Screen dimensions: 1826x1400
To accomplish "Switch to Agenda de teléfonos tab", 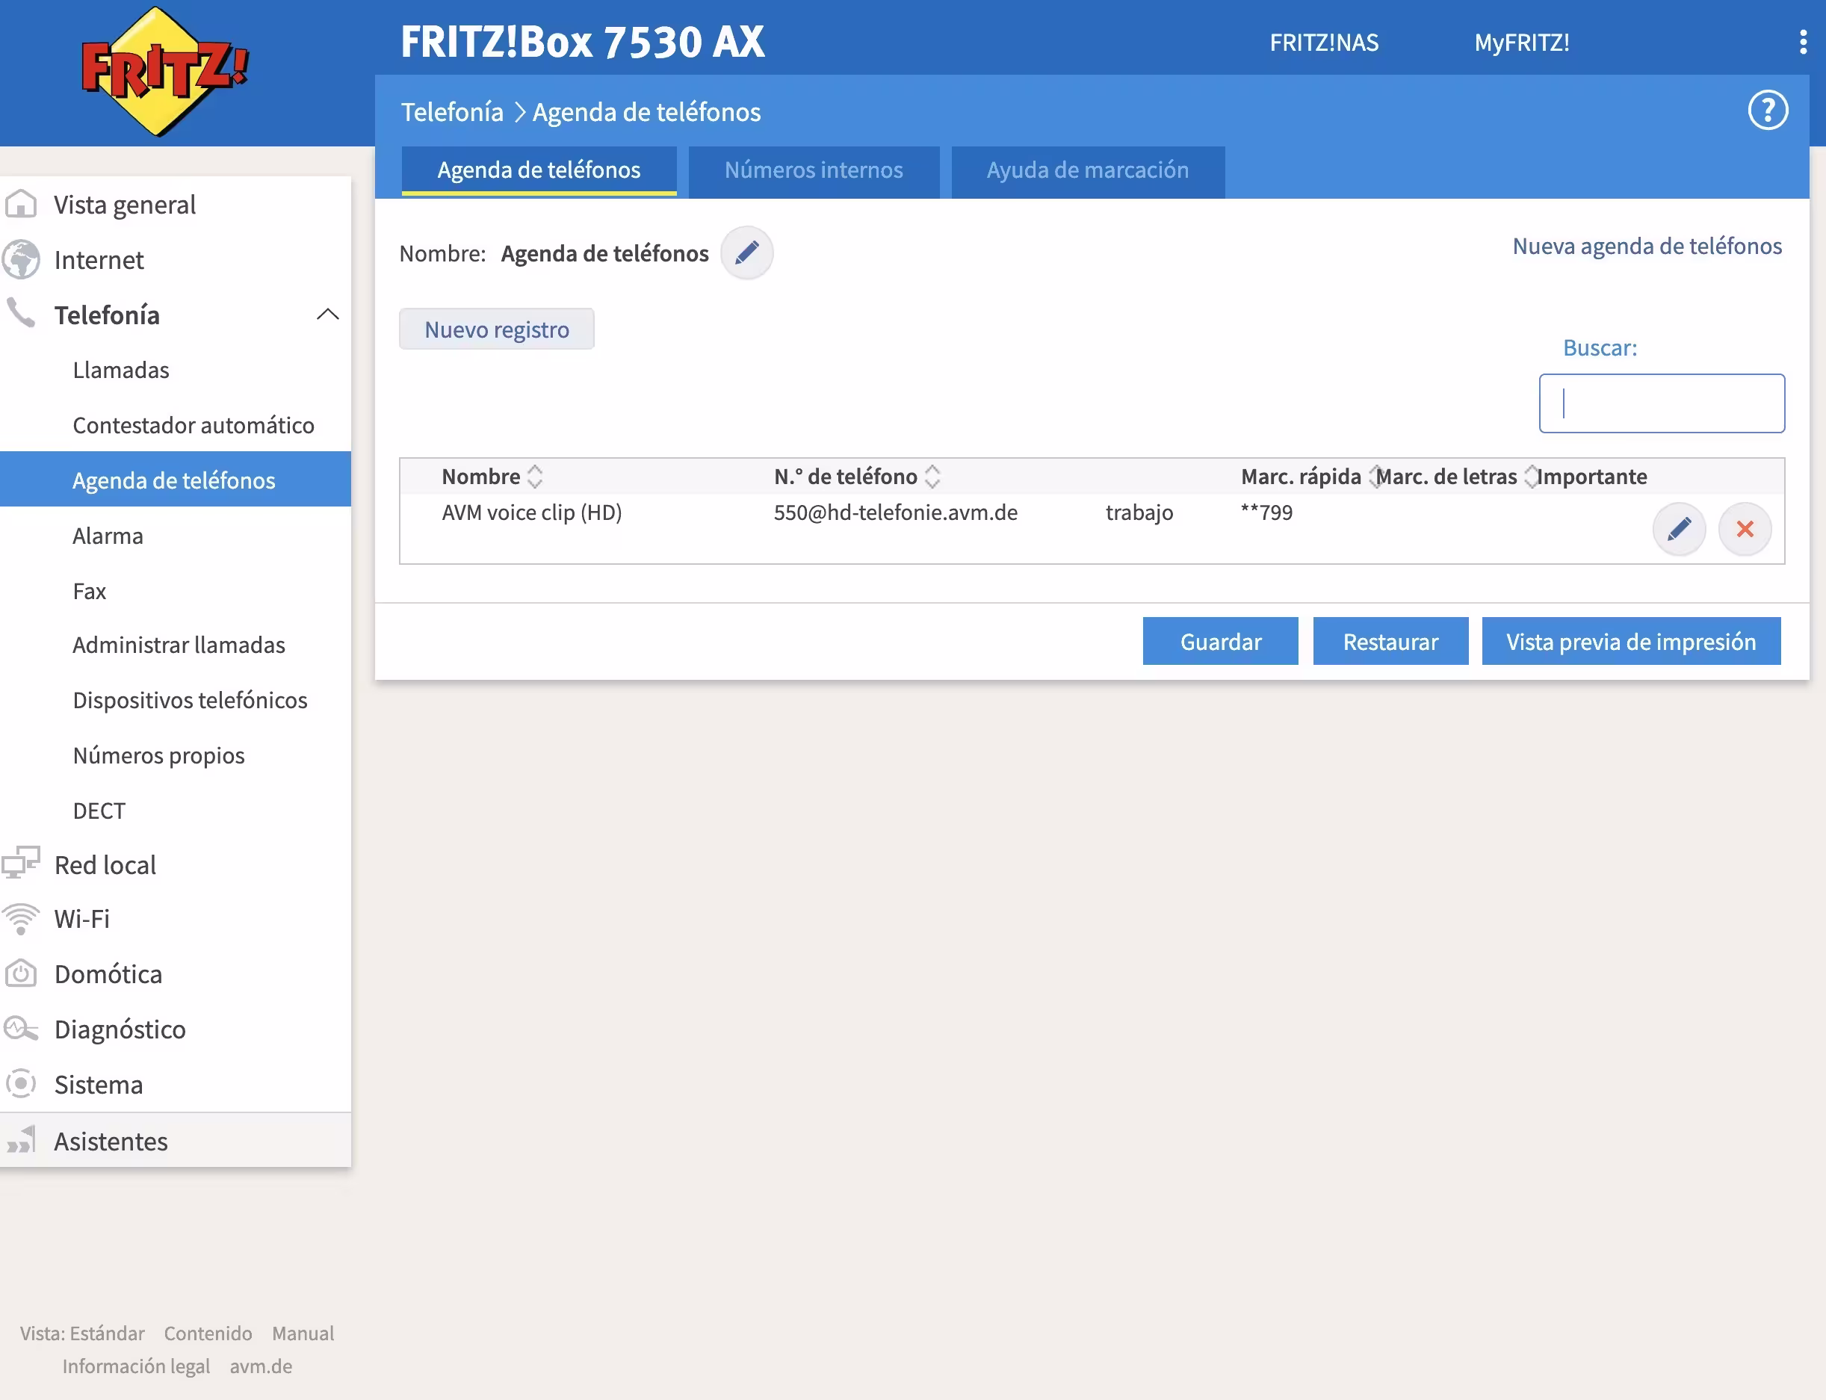I will pos(539,170).
